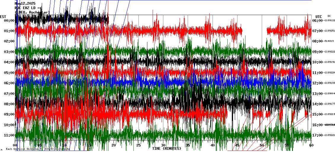The width and height of the screenshot is (335, 153).
Task: Select the 01:00 EST row label
Action: pyautogui.click(x=9, y=31)
